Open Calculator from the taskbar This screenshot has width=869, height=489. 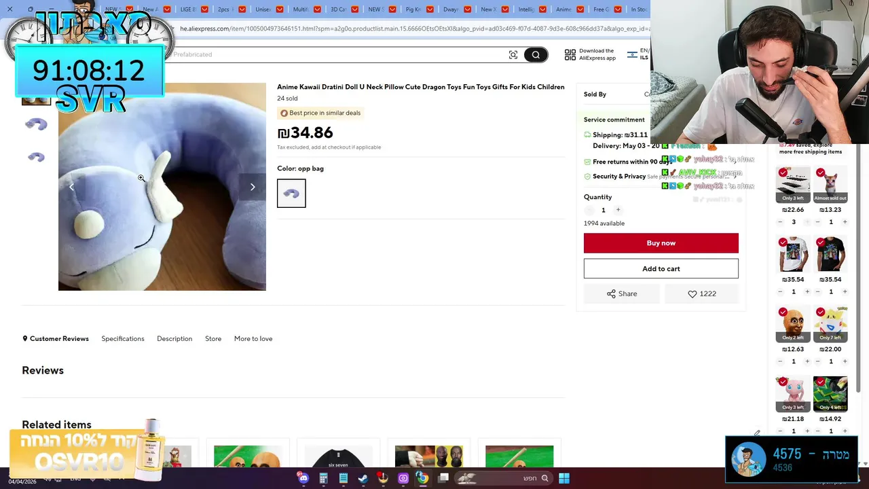323,478
